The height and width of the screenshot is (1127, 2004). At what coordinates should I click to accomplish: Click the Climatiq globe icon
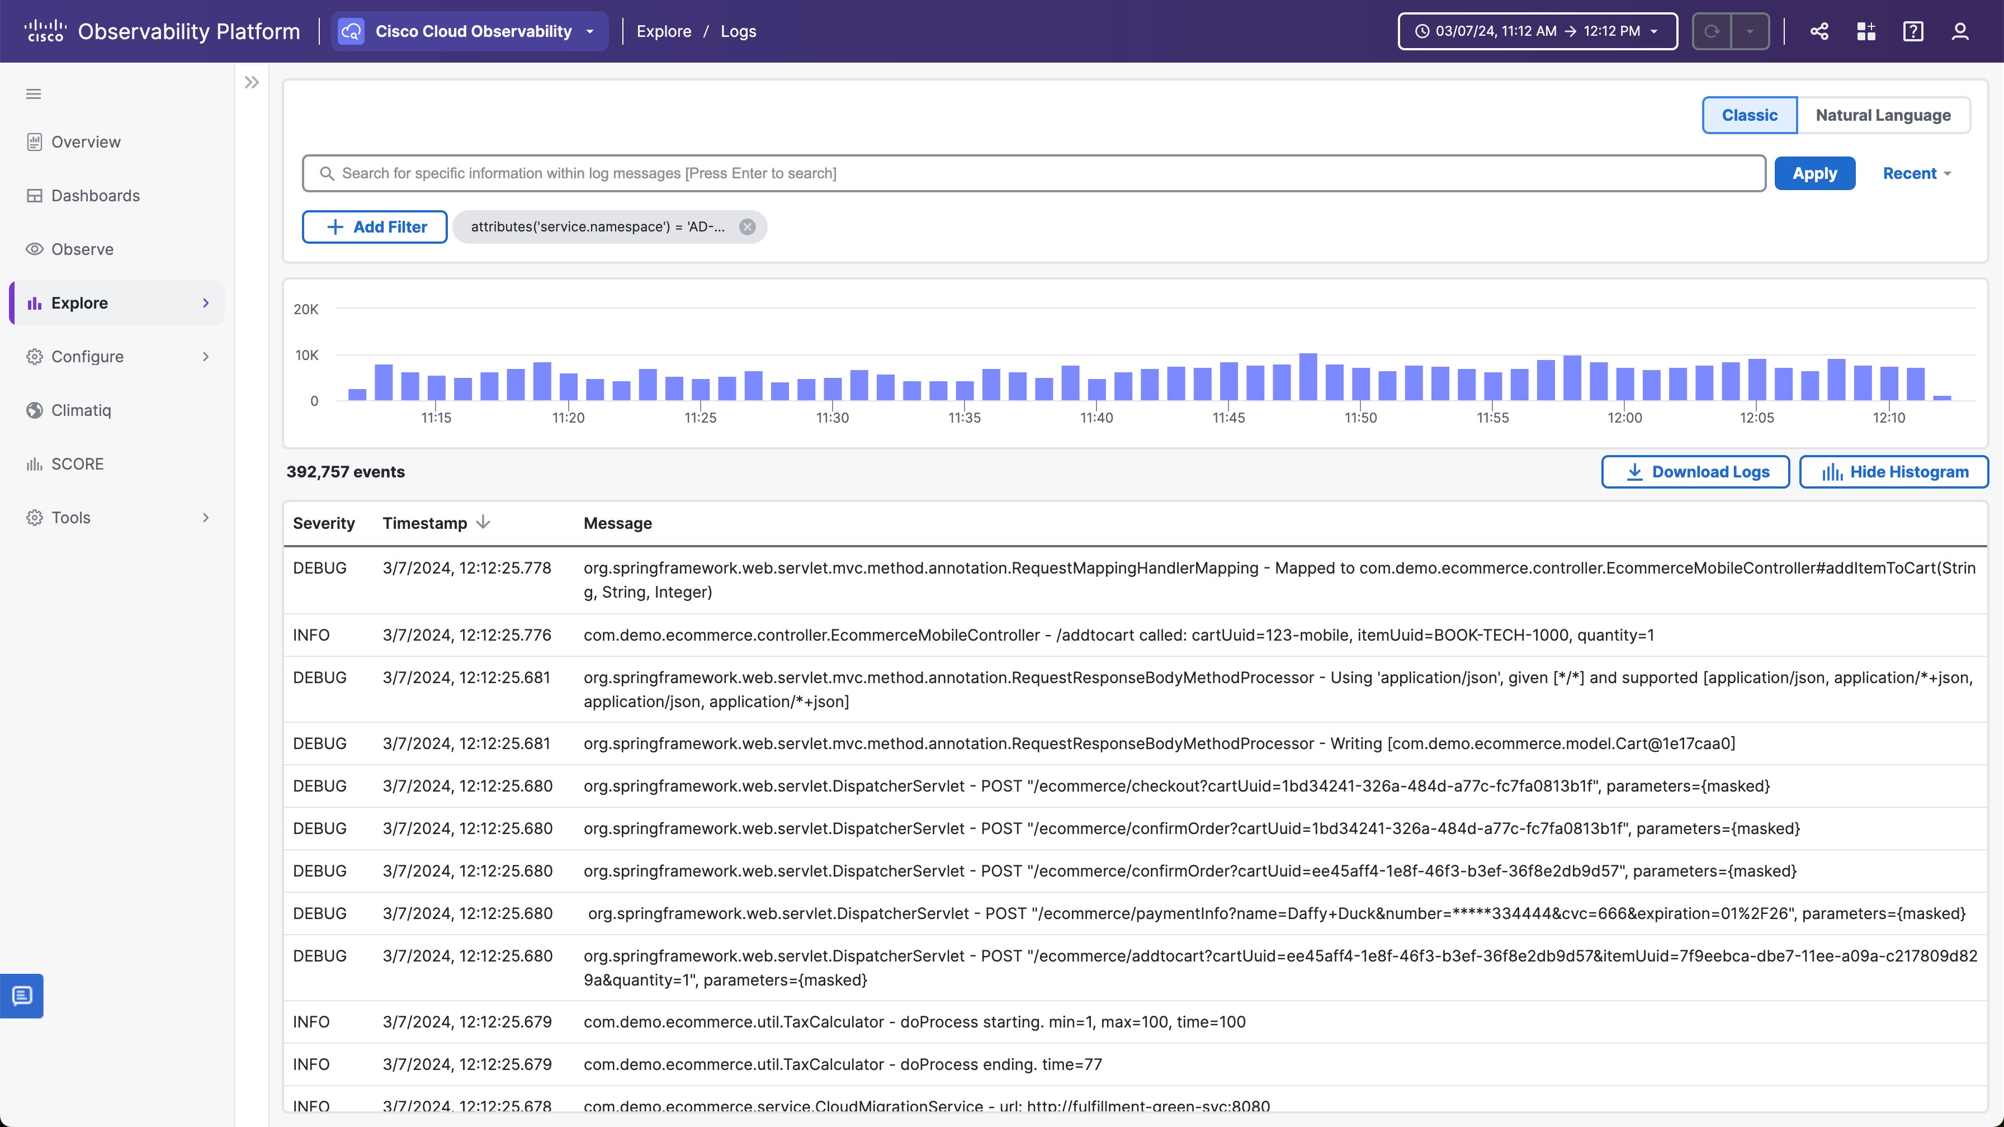point(34,410)
